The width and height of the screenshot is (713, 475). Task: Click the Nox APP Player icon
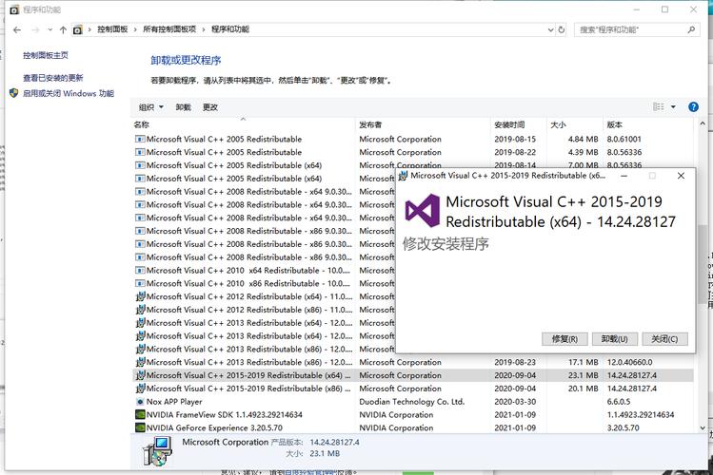tap(140, 402)
